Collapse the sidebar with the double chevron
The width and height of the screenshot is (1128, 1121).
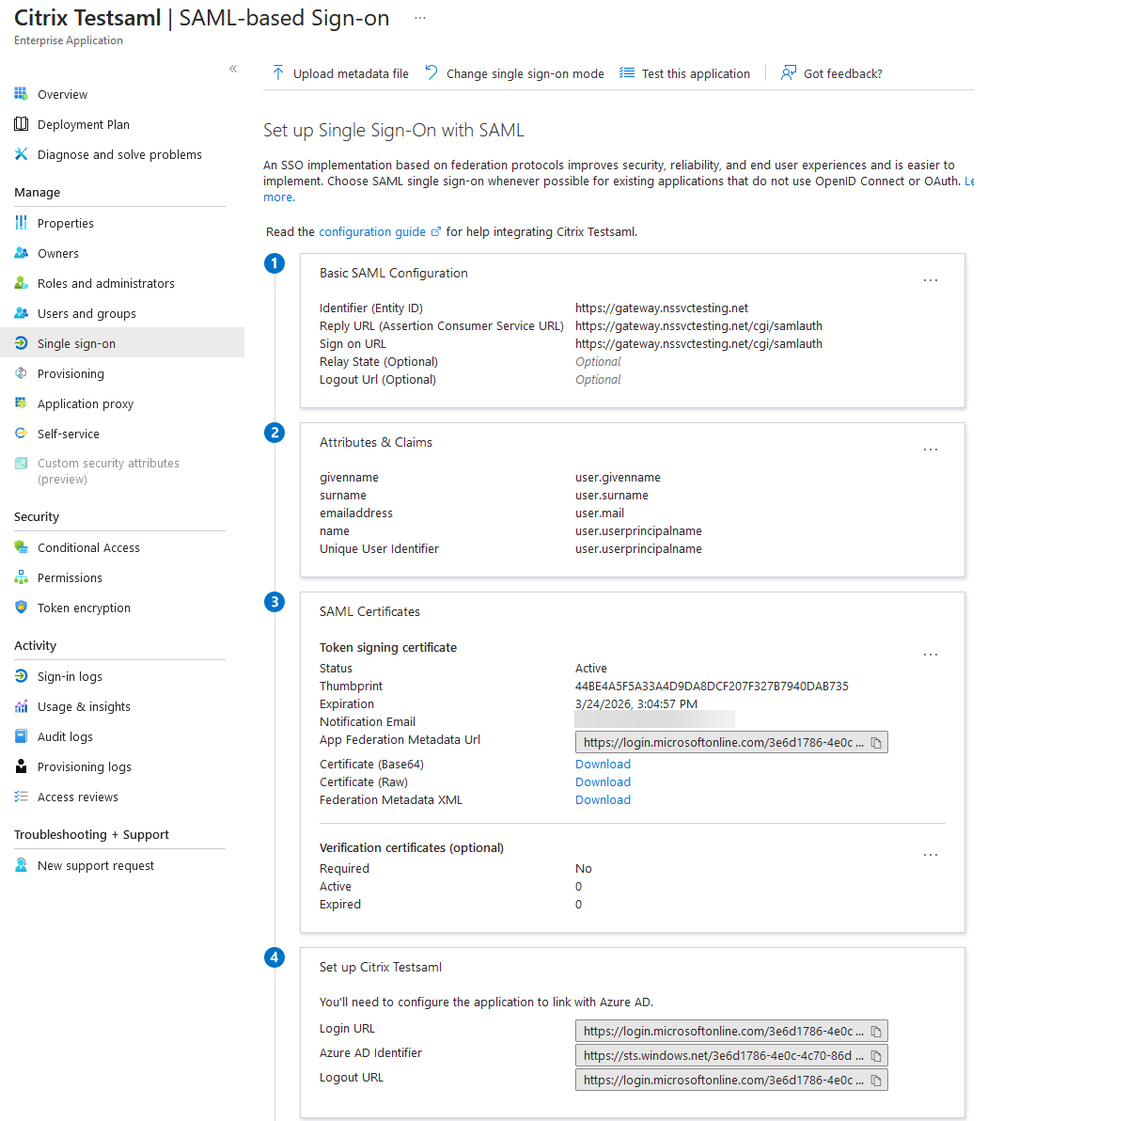[x=233, y=69]
